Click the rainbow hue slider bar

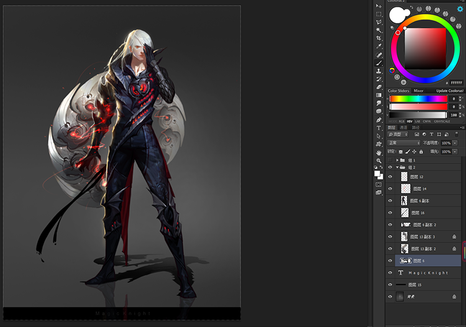point(418,99)
